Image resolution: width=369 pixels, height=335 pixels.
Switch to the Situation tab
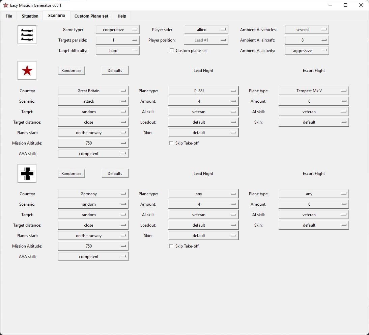pos(30,16)
